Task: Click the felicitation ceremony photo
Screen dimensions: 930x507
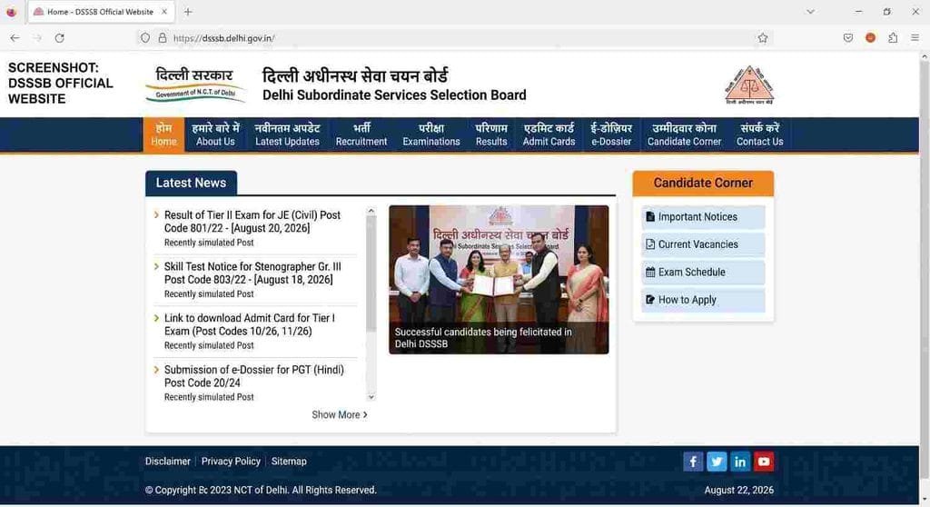Action: pyautogui.click(x=499, y=280)
